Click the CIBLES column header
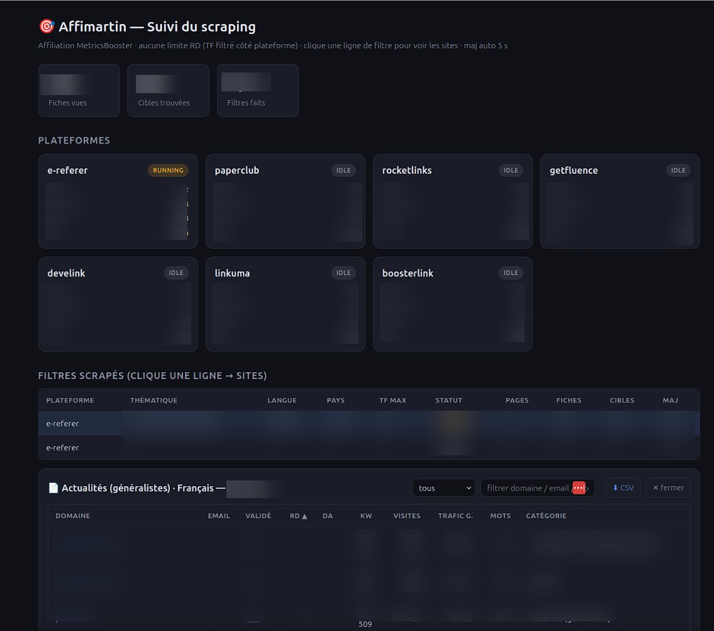Image resolution: width=714 pixels, height=631 pixels. pyautogui.click(x=622, y=400)
